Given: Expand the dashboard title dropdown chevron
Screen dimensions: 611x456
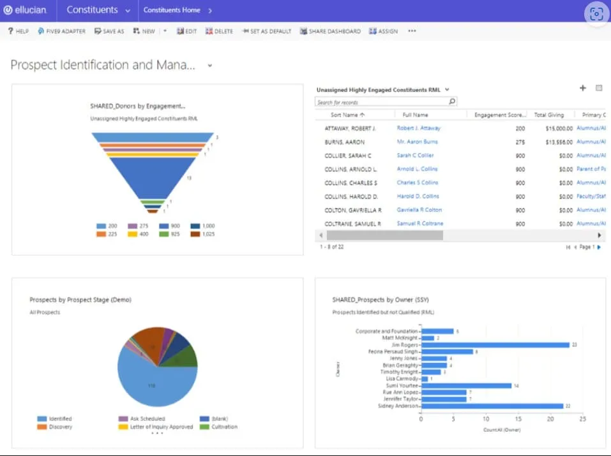Looking at the screenshot, I should 210,66.
